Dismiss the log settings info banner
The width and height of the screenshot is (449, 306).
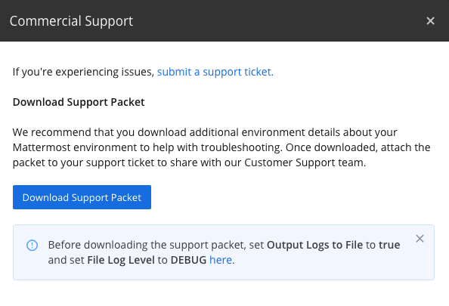[x=420, y=239]
